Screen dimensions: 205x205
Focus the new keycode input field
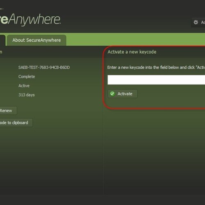tap(156, 80)
